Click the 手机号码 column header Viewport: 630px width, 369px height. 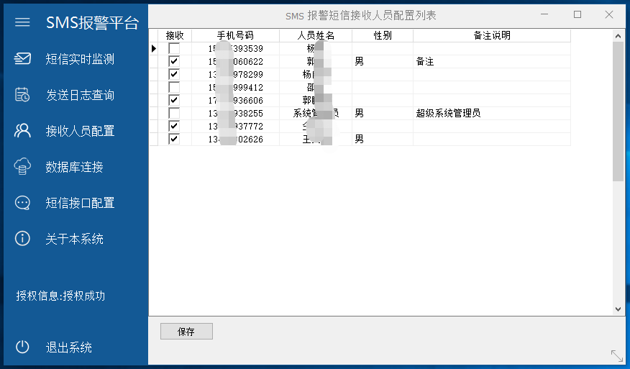pyautogui.click(x=235, y=35)
